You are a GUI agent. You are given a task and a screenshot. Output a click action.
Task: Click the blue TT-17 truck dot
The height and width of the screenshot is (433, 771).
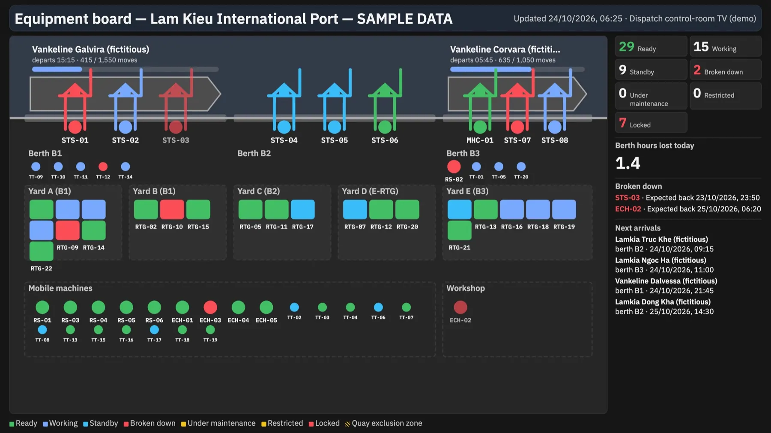[x=154, y=330]
